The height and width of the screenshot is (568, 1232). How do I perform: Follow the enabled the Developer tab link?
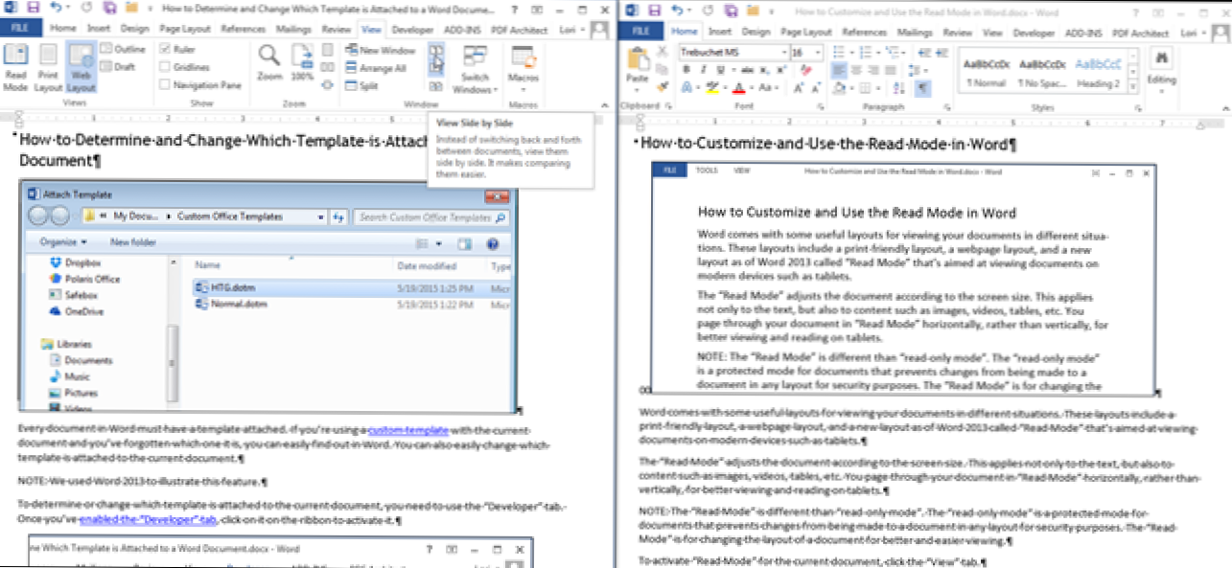click(x=149, y=520)
